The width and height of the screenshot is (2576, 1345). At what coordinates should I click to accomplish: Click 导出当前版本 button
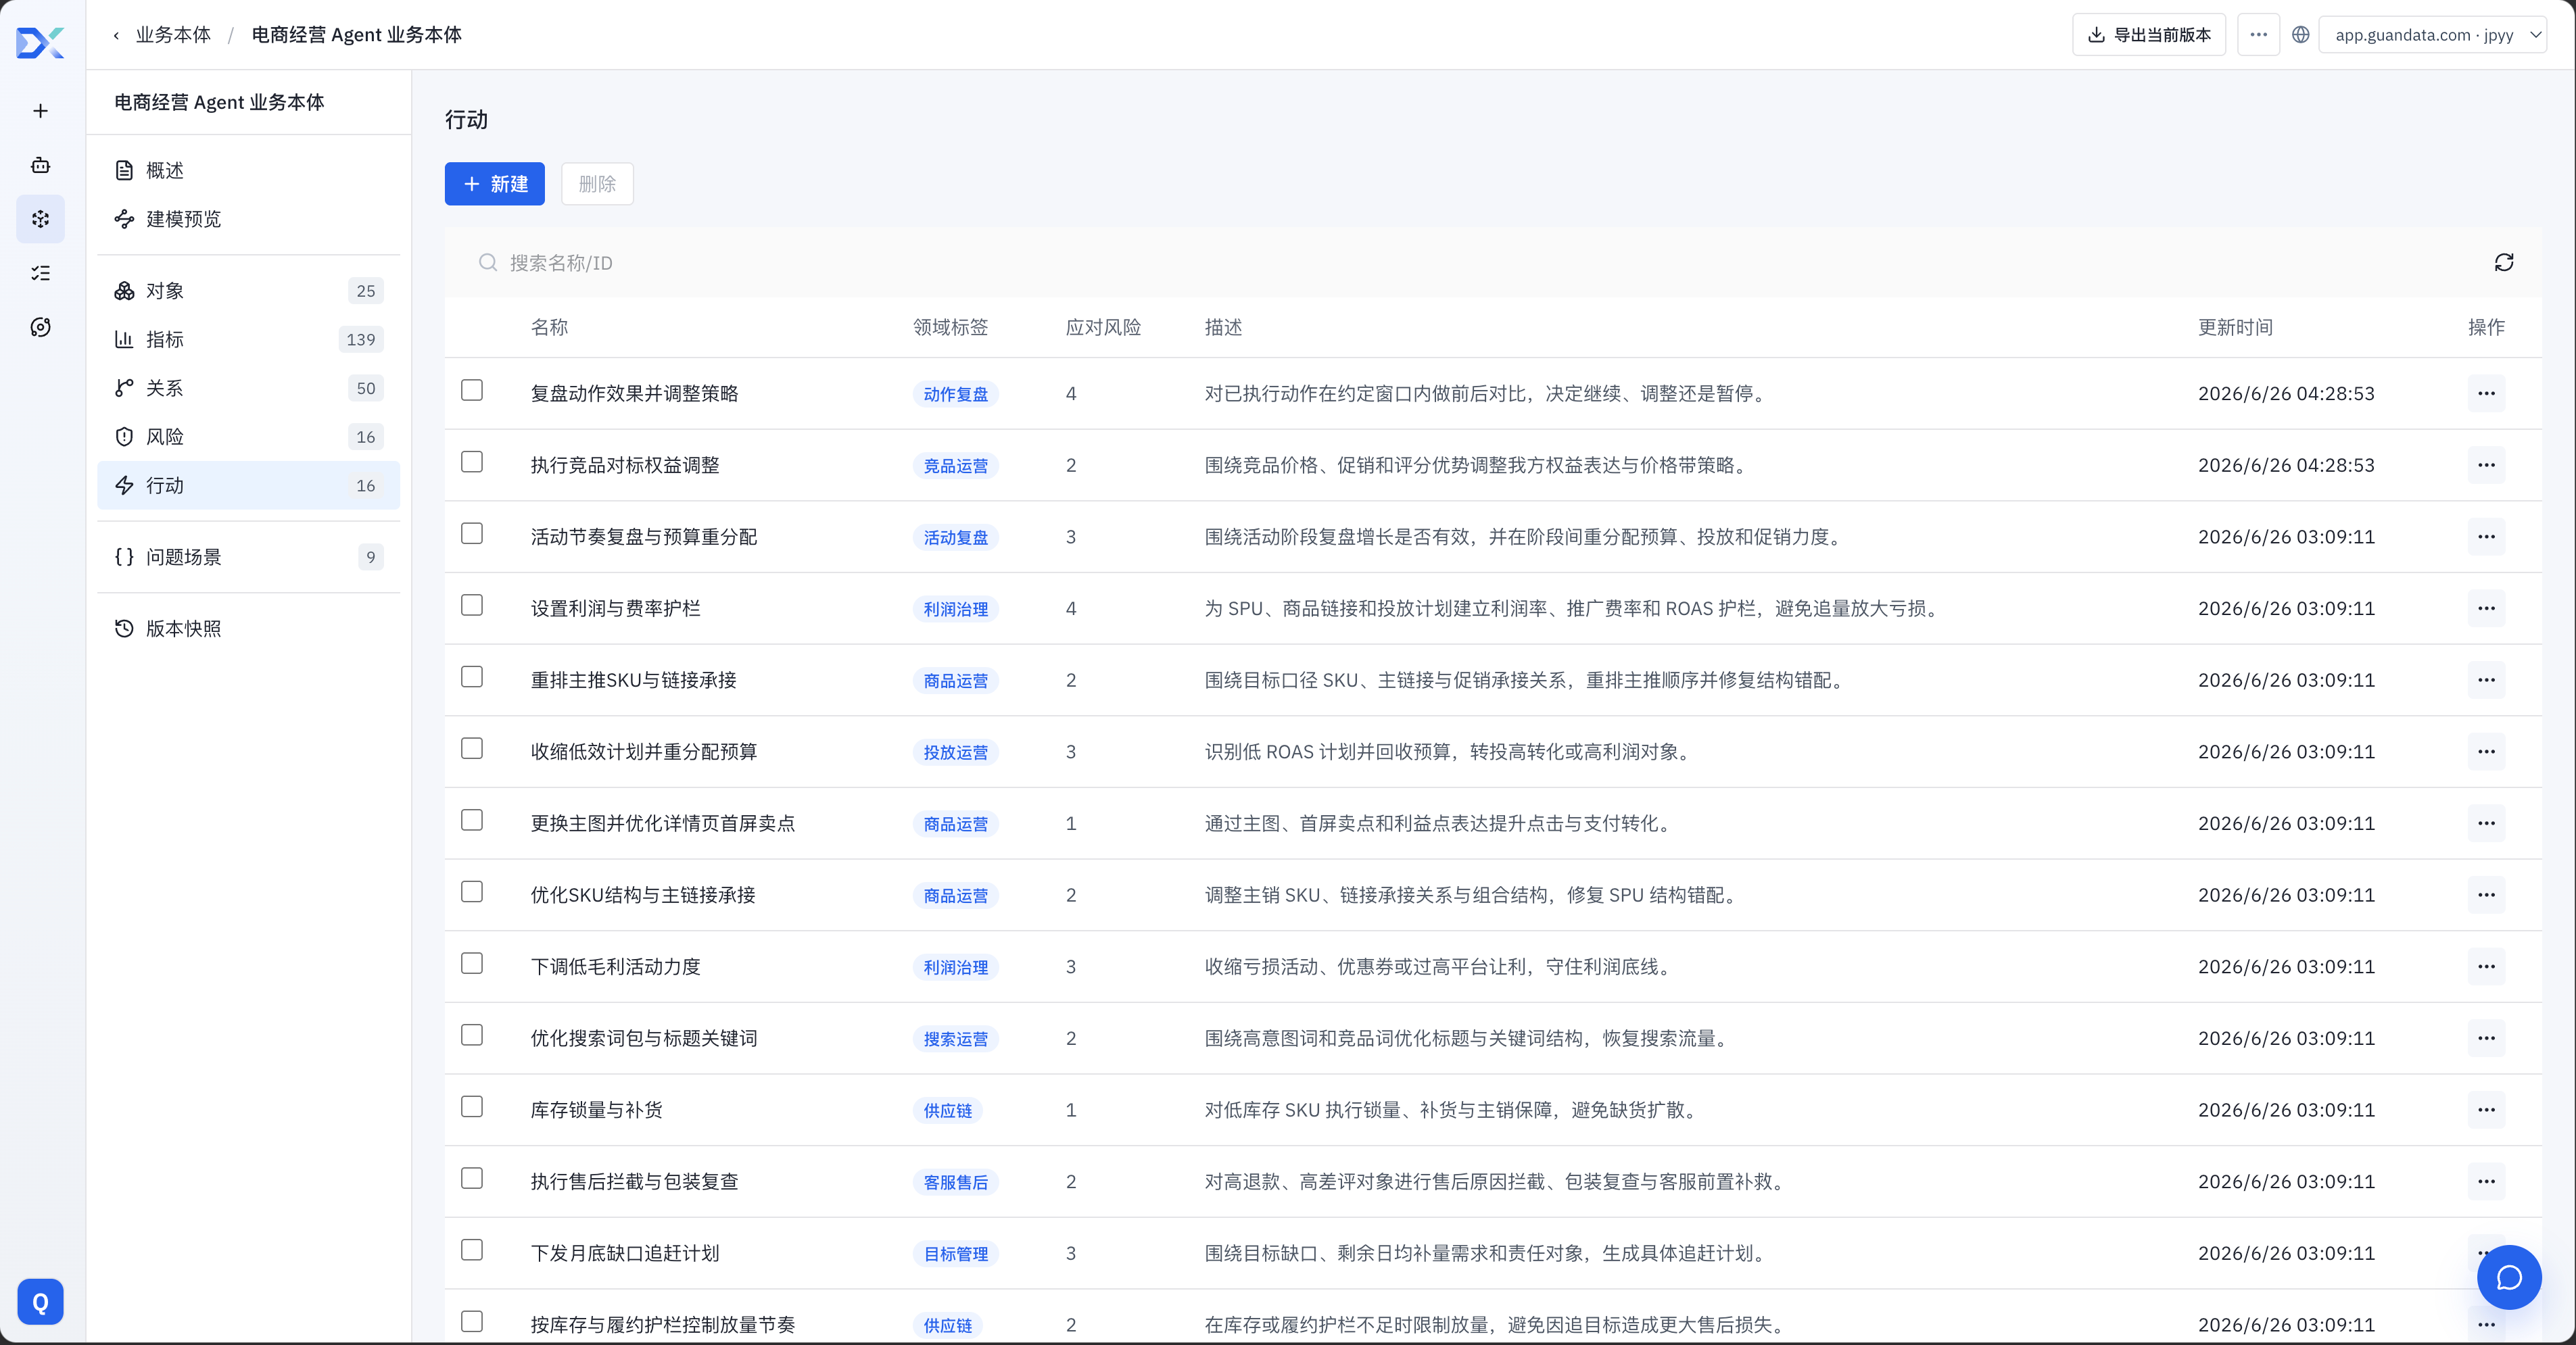point(2149,35)
